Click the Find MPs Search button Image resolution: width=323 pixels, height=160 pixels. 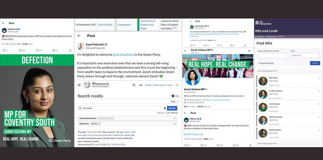315,63
